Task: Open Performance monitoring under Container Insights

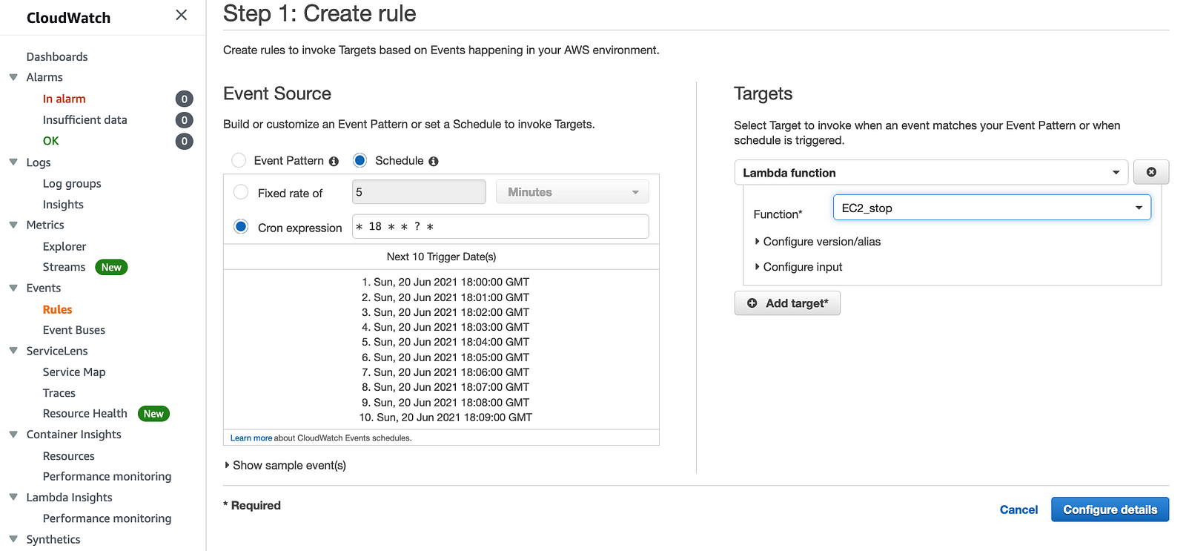Action: click(x=107, y=477)
